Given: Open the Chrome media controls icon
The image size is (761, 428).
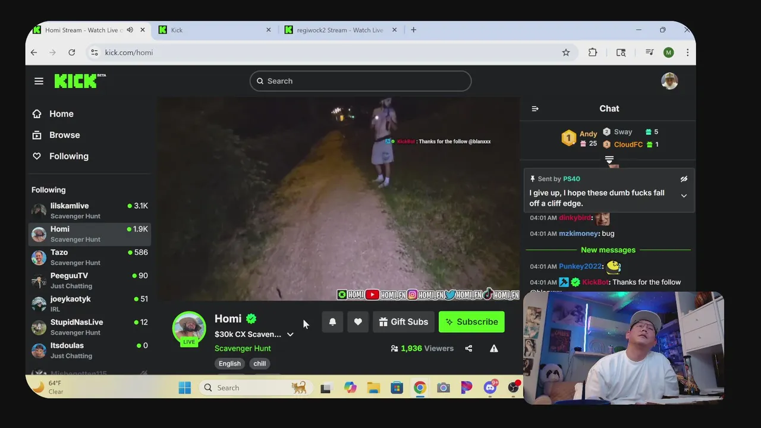Looking at the screenshot, I should (x=649, y=52).
